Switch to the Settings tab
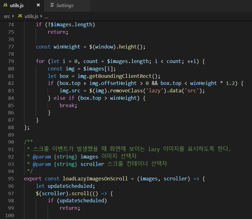Image resolution: width=252 pixels, height=219 pixels. click(65, 6)
